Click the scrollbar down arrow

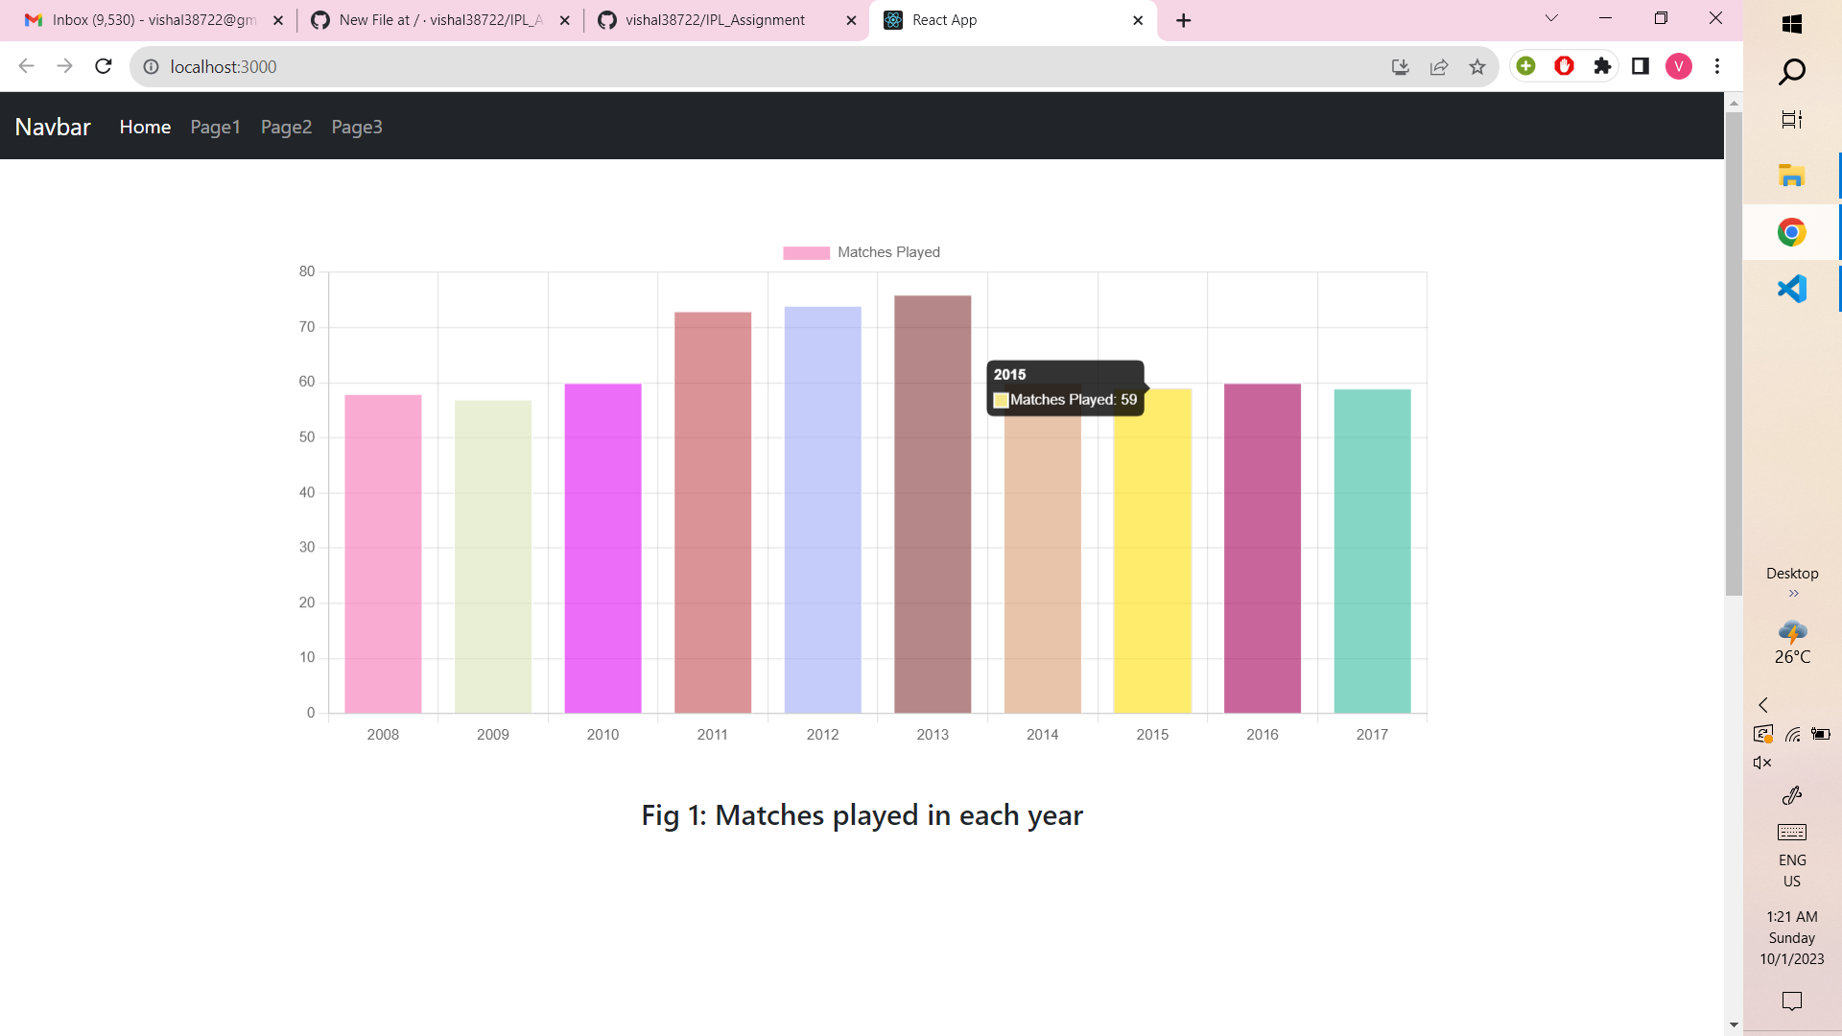pos(1734,1024)
